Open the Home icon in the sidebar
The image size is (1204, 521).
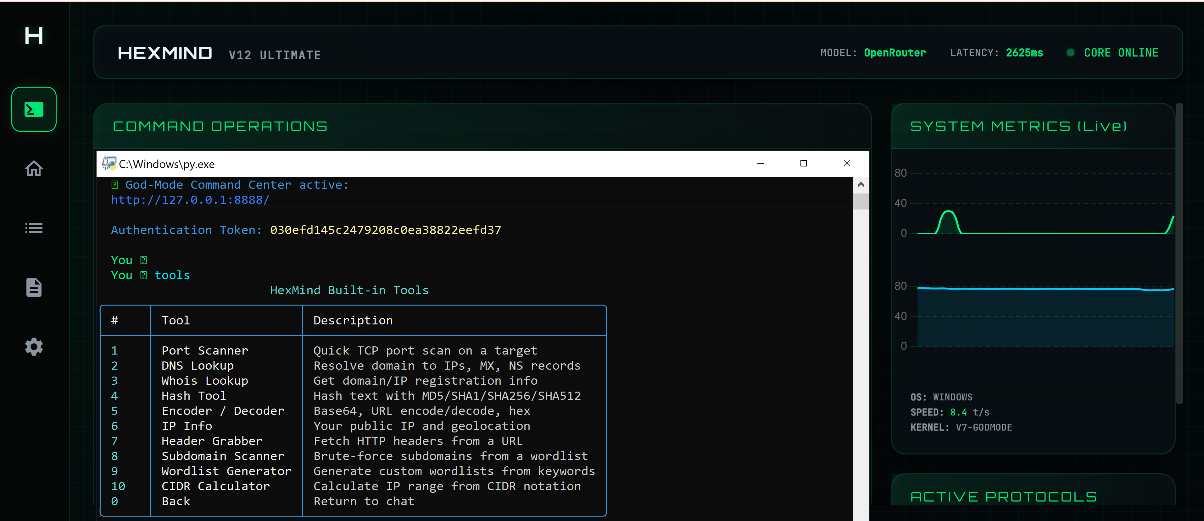point(33,169)
